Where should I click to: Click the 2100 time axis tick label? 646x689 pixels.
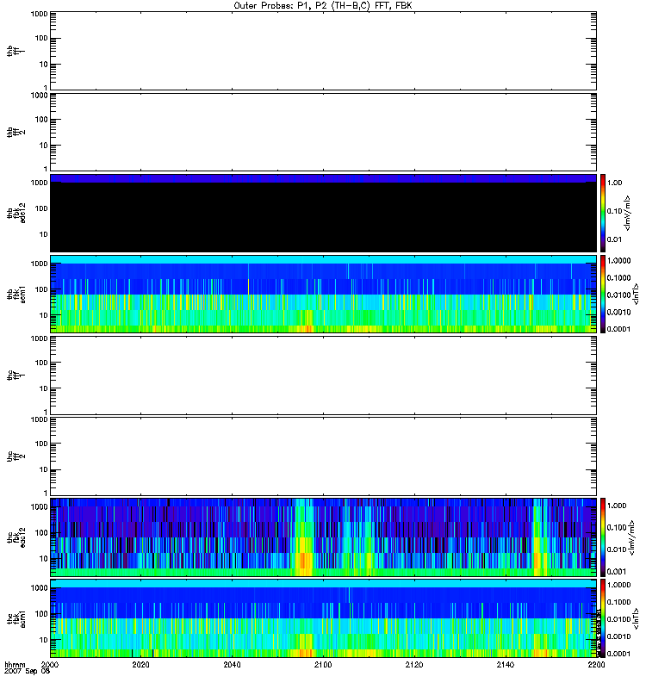click(x=323, y=665)
